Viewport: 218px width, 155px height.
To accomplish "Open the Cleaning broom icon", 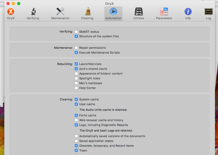I will (x=88, y=11).
